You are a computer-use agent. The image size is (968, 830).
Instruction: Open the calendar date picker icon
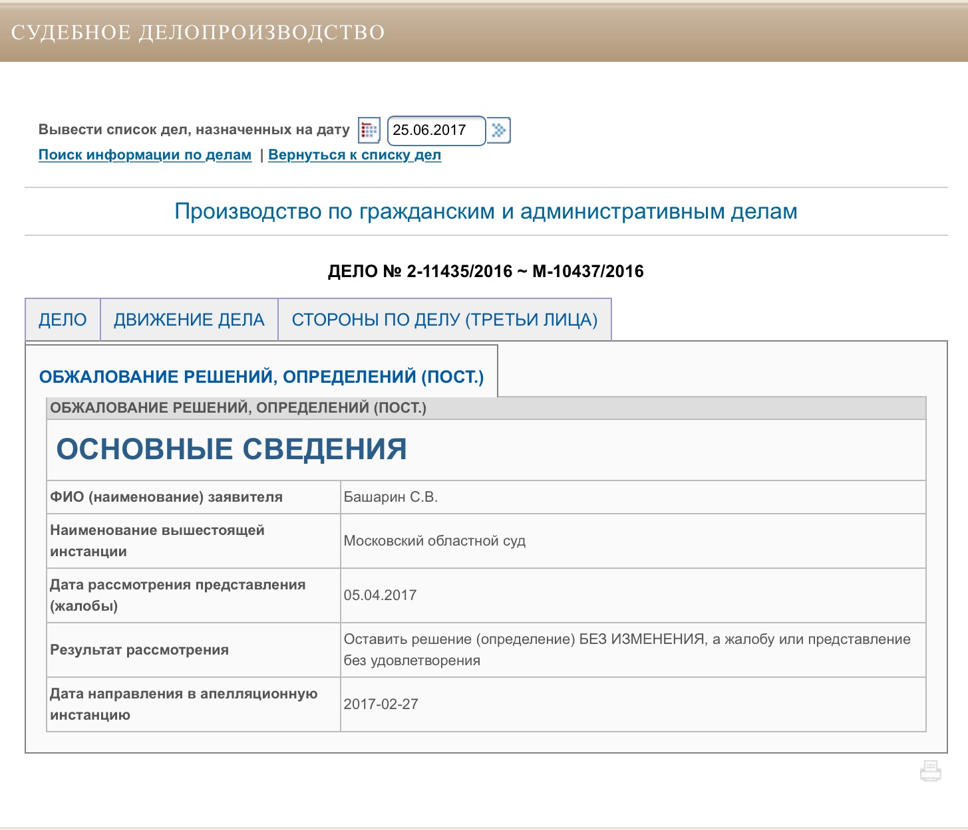pos(369,130)
